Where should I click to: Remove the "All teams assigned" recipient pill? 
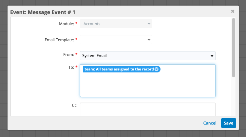(x=157, y=69)
